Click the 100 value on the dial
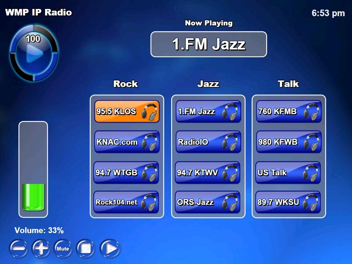 (33, 39)
